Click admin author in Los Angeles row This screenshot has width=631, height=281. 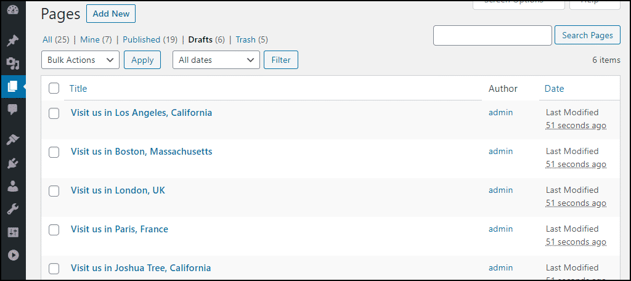[500, 113]
